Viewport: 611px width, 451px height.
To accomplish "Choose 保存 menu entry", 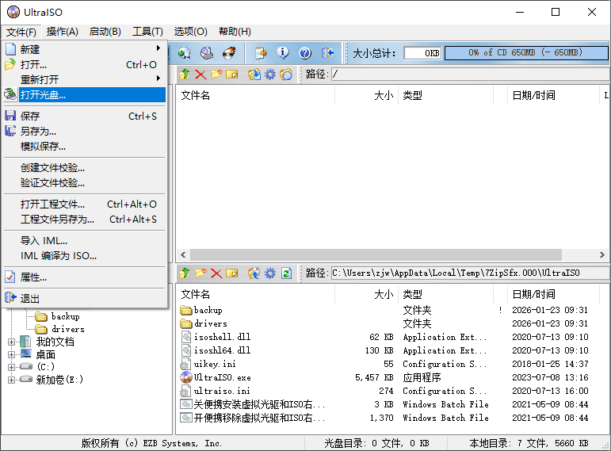I will coord(85,117).
